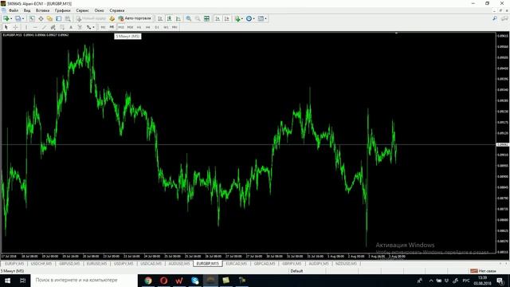Click the Windows taskbar search box

(x=84, y=280)
